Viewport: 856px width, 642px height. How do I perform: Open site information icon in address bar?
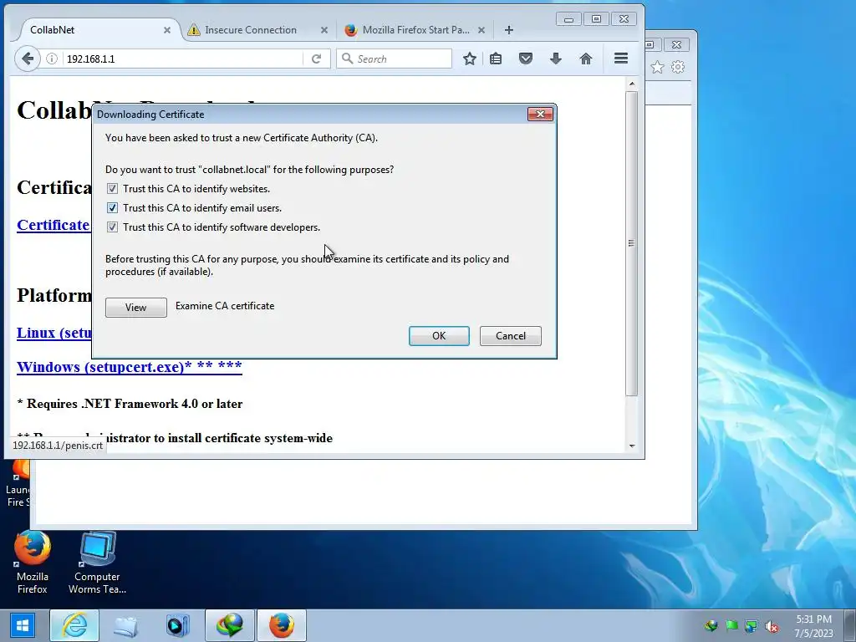point(51,59)
